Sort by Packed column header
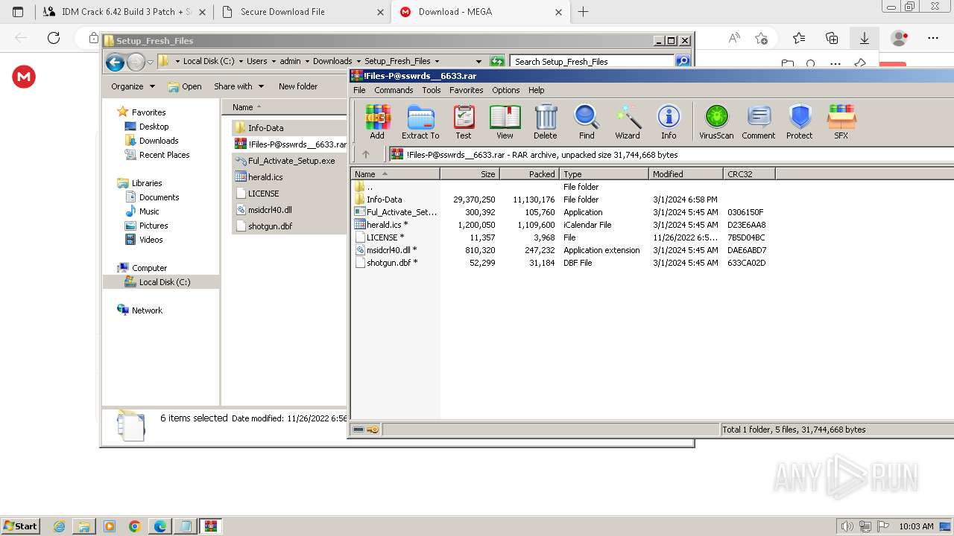 (530, 174)
